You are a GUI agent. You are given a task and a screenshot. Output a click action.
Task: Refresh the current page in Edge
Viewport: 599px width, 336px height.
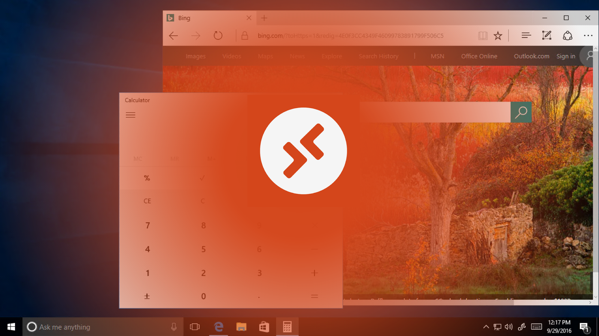click(218, 35)
